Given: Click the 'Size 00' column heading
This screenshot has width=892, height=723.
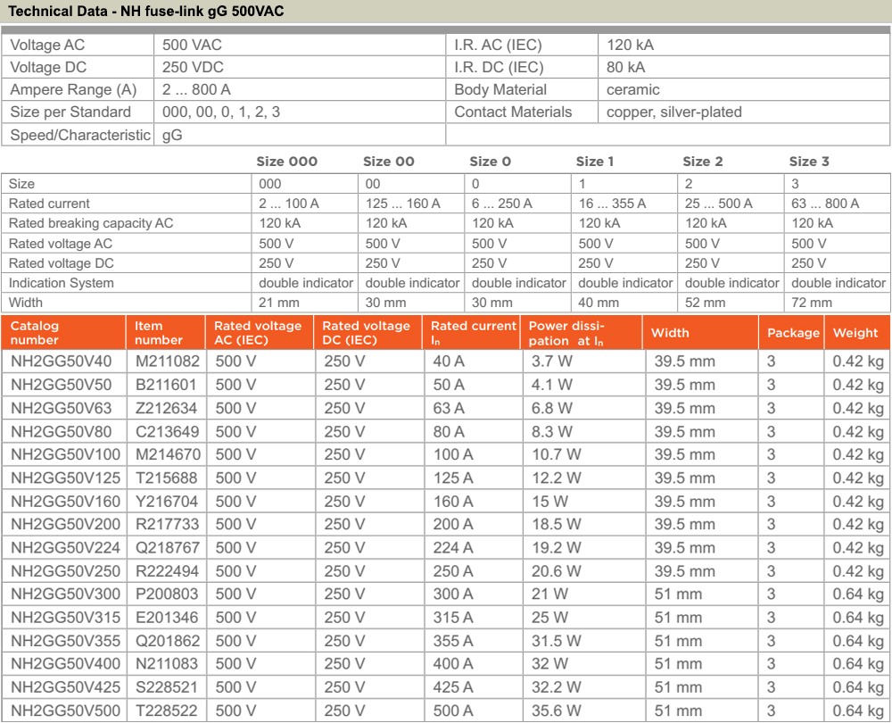Looking at the screenshot, I should tap(389, 162).
